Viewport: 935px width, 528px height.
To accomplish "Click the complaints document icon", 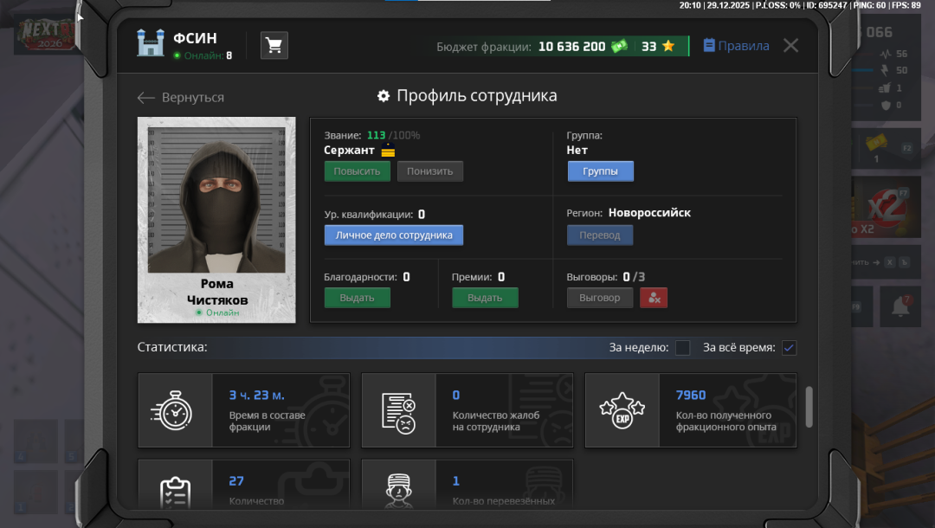I will pyautogui.click(x=398, y=410).
